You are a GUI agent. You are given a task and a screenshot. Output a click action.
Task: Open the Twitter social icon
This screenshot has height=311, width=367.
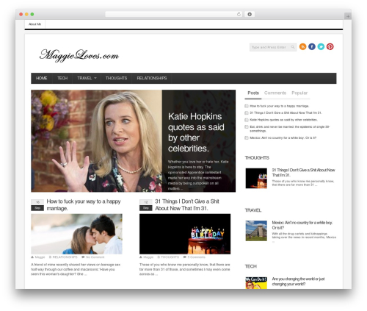[x=321, y=46]
